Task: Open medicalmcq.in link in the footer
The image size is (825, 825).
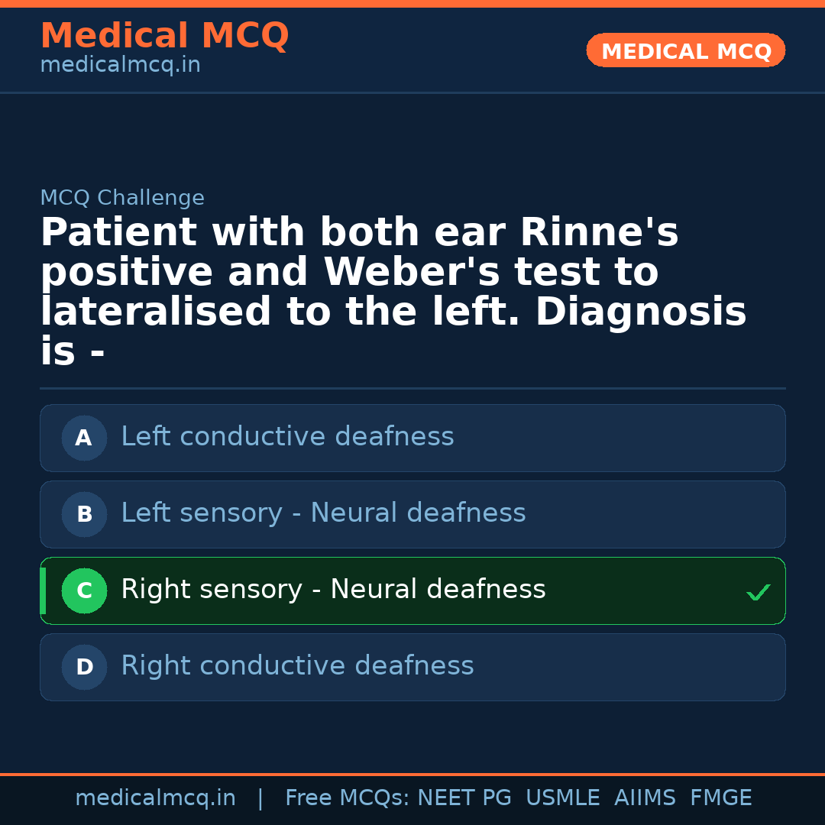Action: point(155,798)
